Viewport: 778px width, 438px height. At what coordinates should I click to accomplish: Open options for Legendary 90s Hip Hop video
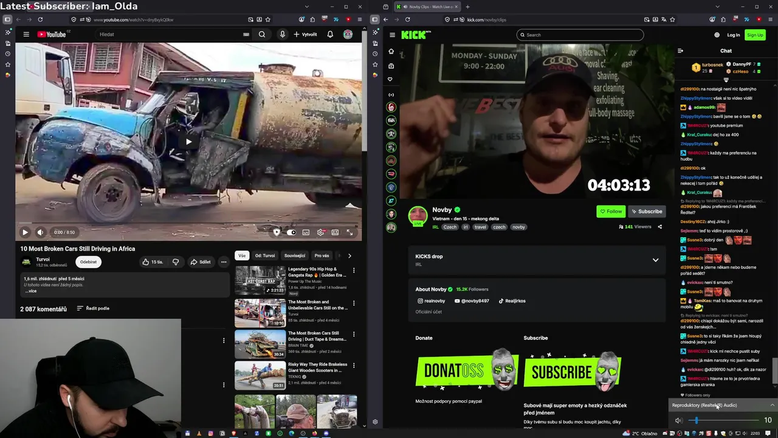pyautogui.click(x=354, y=270)
